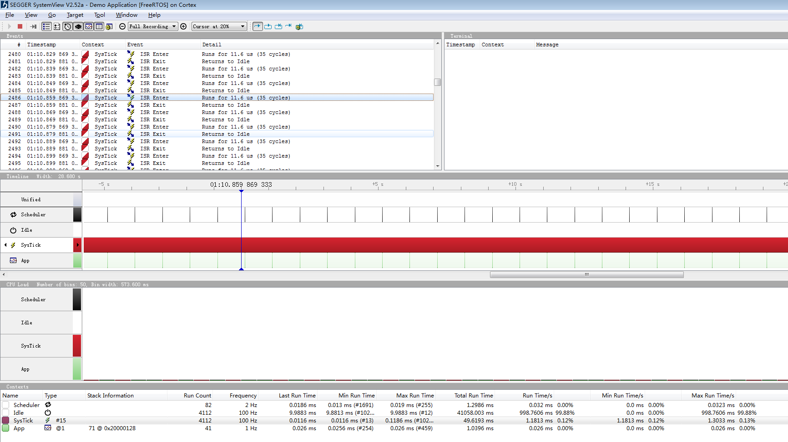Open the Cursor at 20% dropdown
Screen dimensions: 788x442
click(x=219, y=26)
